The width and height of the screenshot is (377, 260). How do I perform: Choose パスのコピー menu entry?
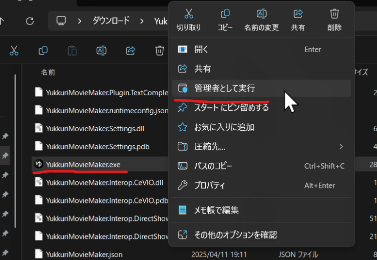click(x=261, y=166)
